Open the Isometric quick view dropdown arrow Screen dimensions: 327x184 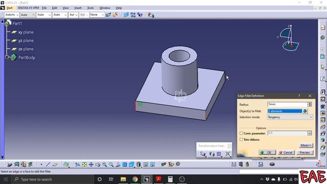134,167
